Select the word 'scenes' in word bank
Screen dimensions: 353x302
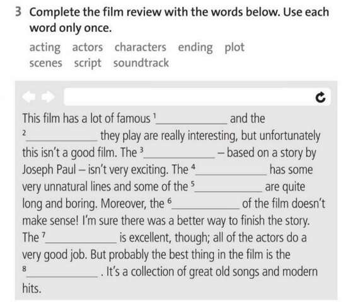pos(46,63)
